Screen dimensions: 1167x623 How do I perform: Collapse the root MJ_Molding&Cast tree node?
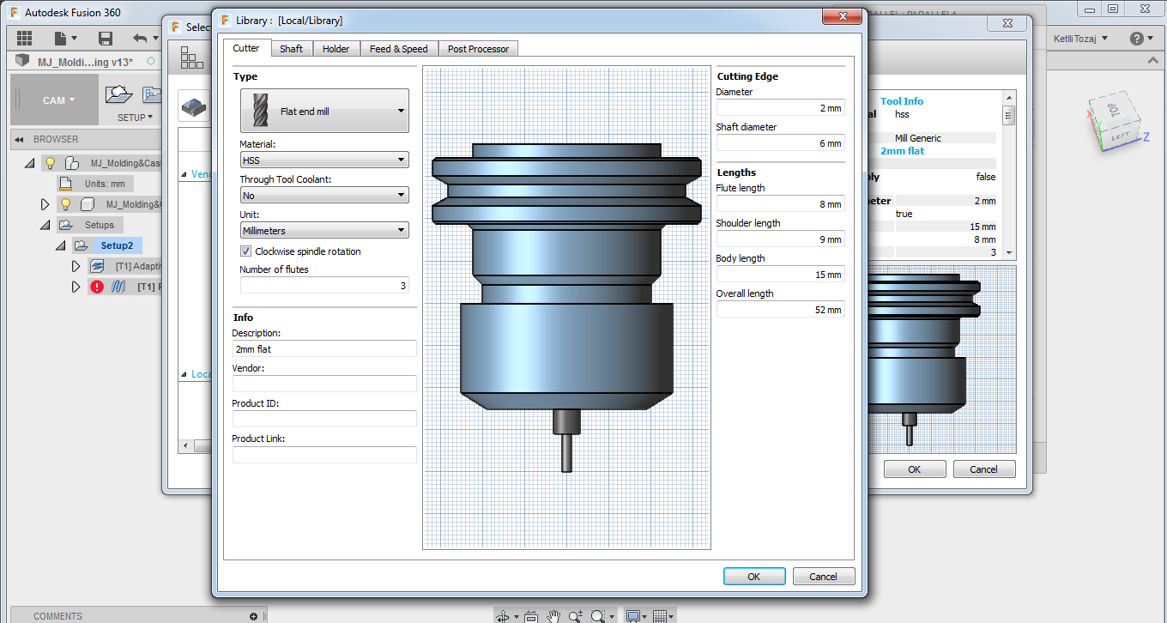click(30, 163)
